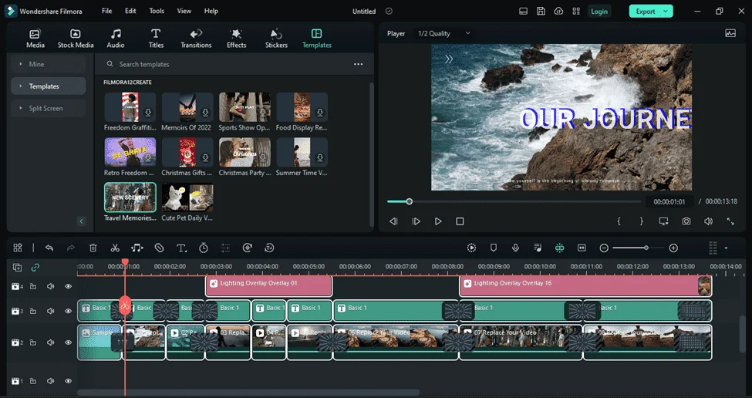The height and width of the screenshot is (398, 752).
Task: Select the split scissors tool in toolbar
Action: 115,248
